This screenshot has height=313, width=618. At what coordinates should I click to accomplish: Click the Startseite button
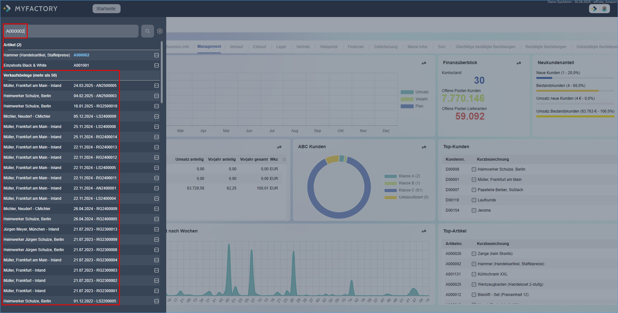coord(106,9)
